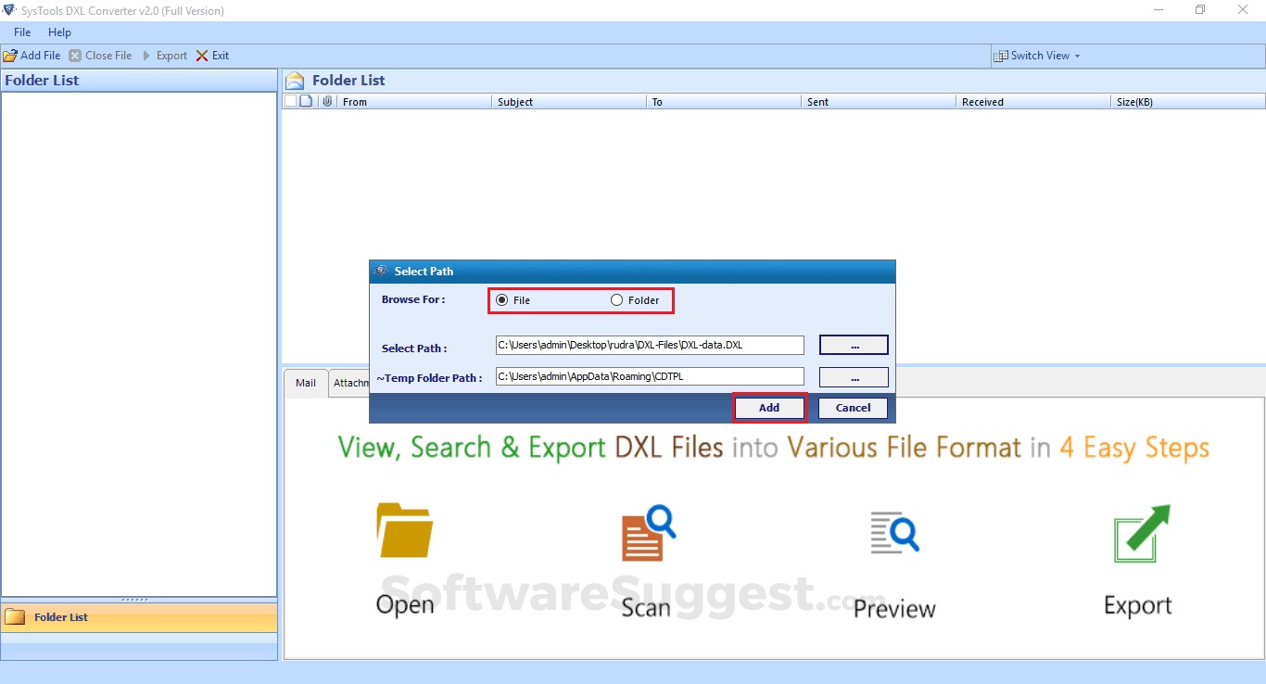Switch to the Attachments tab

(x=351, y=382)
